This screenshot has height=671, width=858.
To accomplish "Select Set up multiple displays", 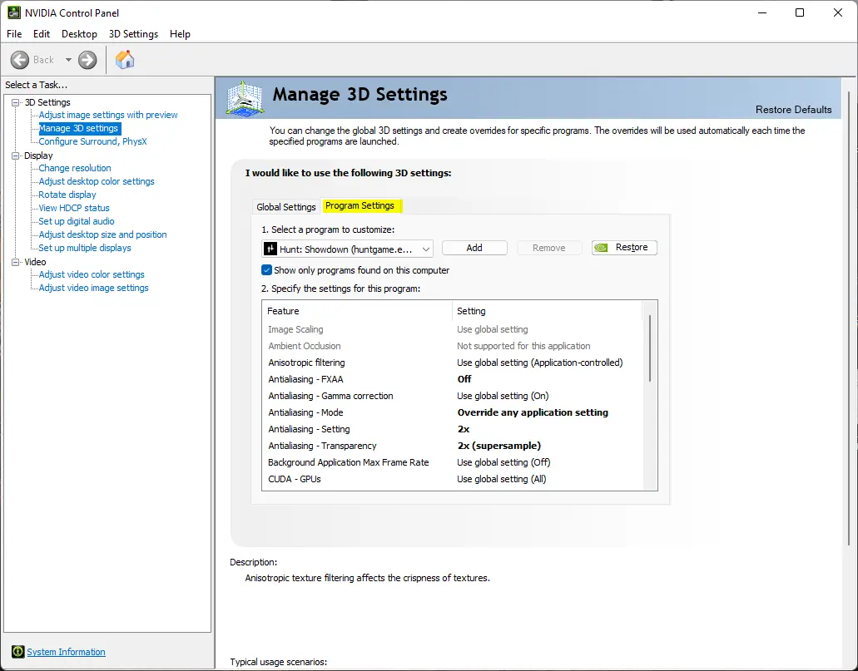I will tap(85, 248).
